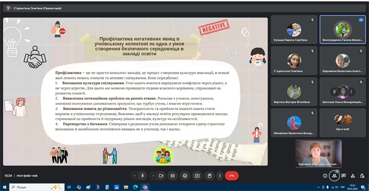Viewport: 369px width, 191px height.
Task: Leave the call with red hang-up button
Action: (x=232, y=176)
